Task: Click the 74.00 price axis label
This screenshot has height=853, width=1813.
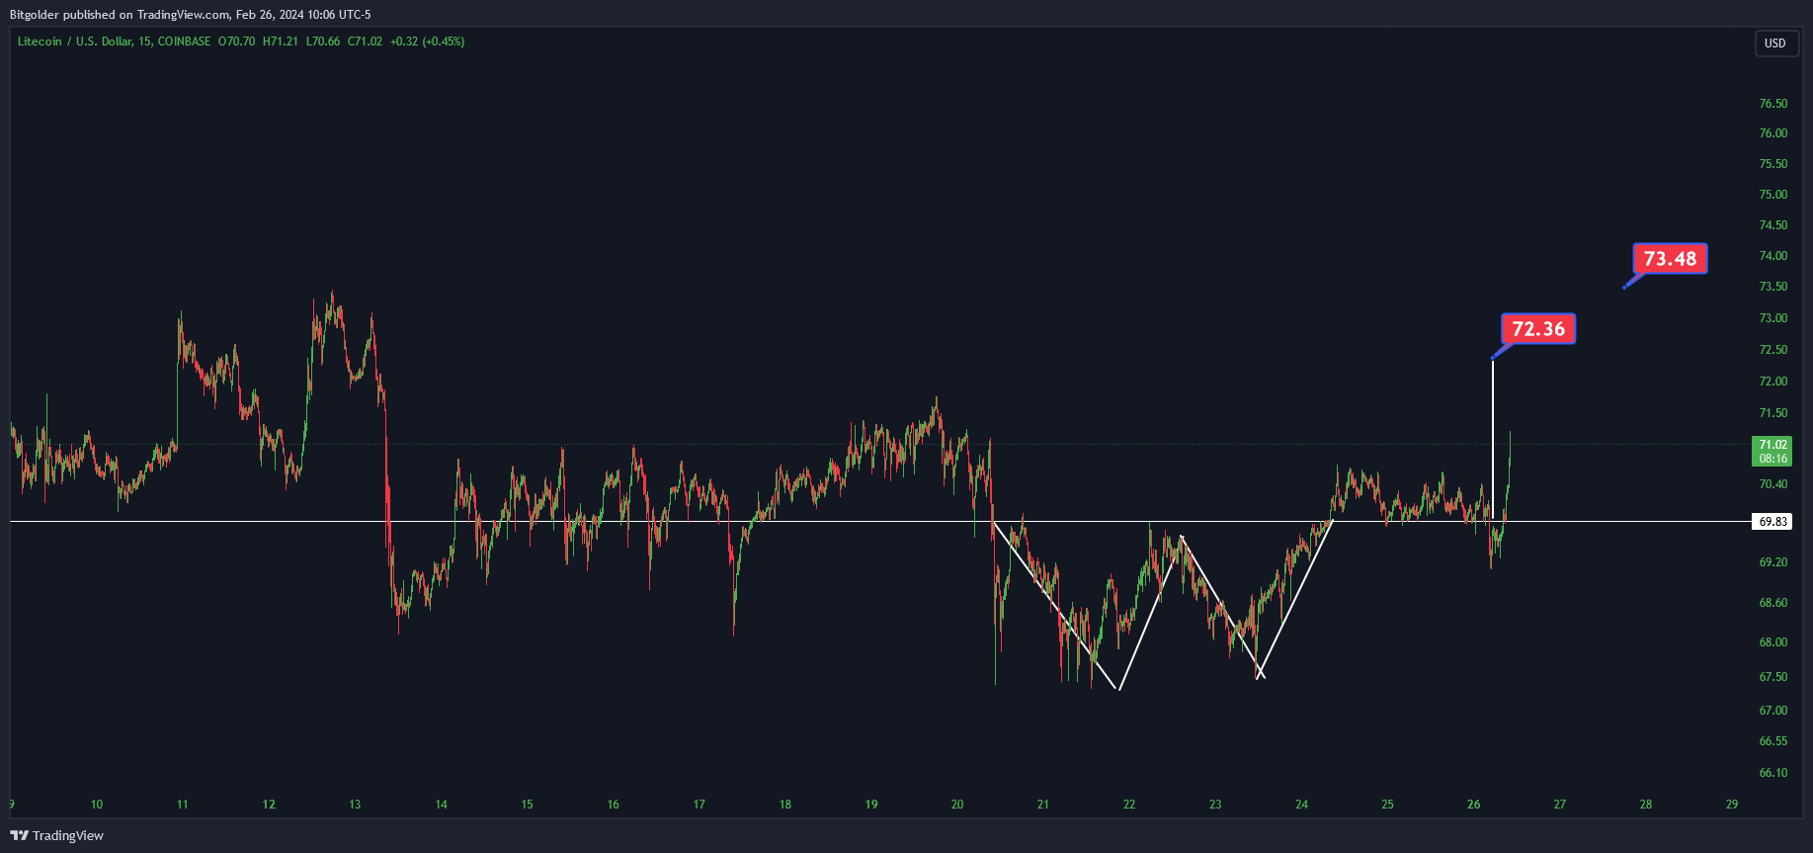Action: click(1773, 256)
